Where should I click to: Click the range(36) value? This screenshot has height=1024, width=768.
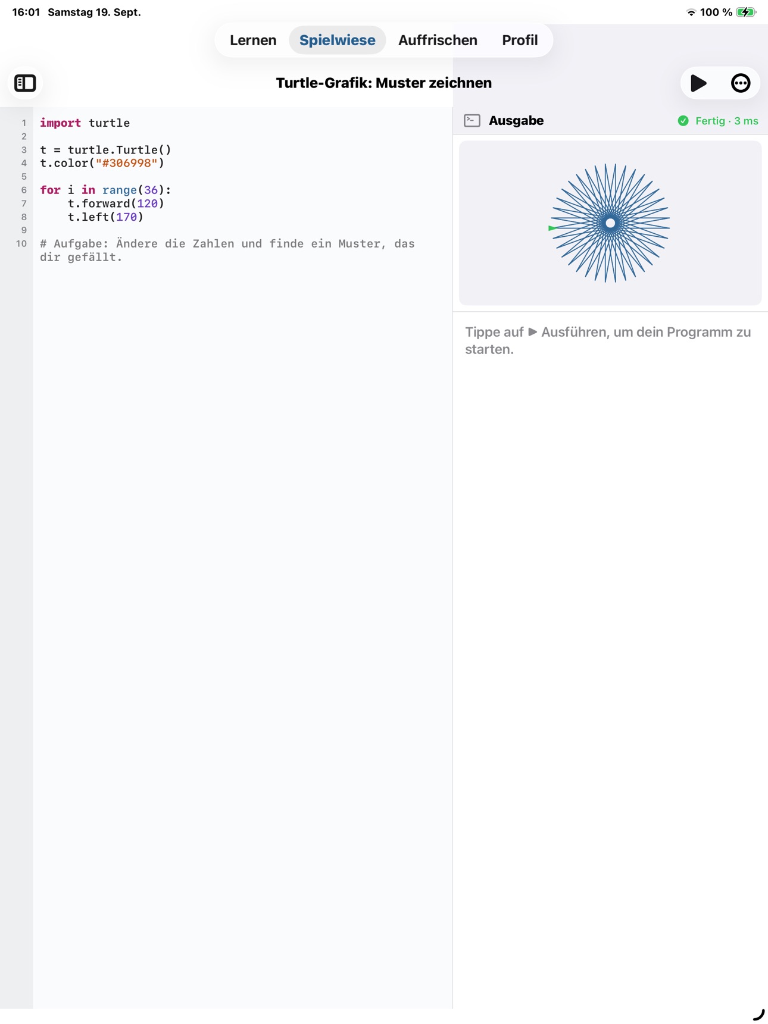151,190
